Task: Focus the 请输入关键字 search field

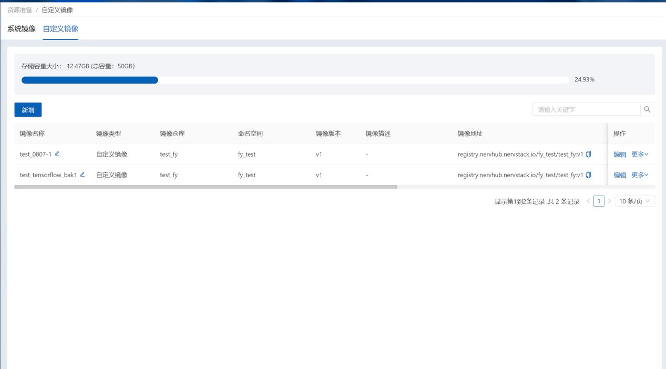Action: pos(586,109)
